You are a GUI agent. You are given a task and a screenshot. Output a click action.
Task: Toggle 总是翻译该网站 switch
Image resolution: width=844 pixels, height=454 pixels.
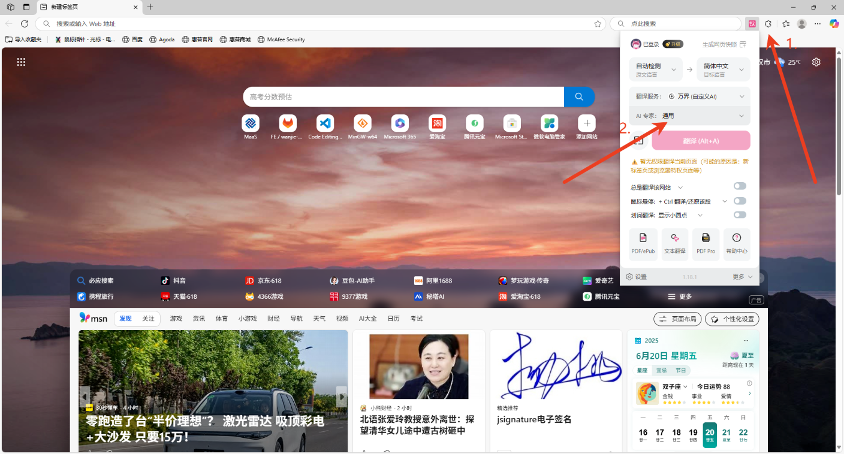(x=740, y=186)
